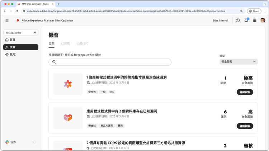
Task: Open the 類型 filter dropdown
Action: click(239, 62)
